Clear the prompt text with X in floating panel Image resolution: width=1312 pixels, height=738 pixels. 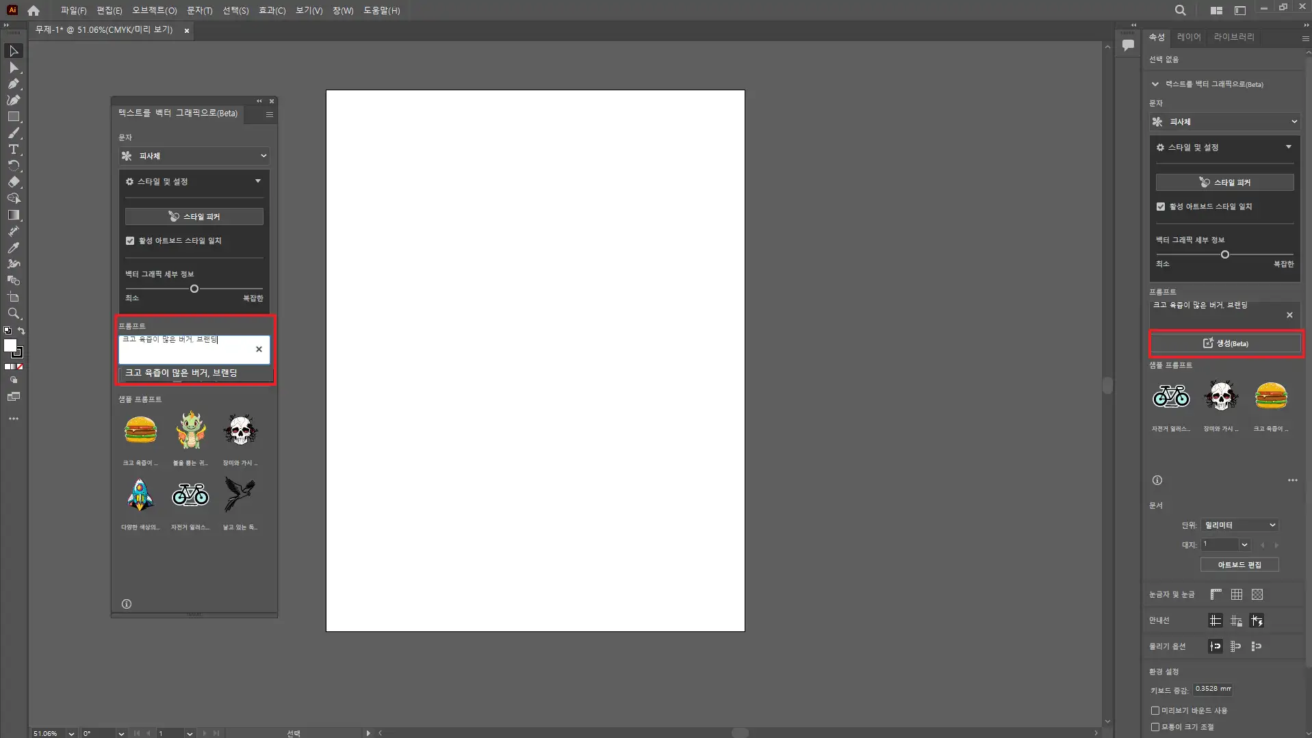pyautogui.click(x=259, y=350)
